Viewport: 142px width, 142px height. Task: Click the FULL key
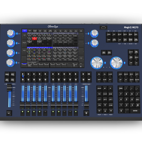pos(137,100)
